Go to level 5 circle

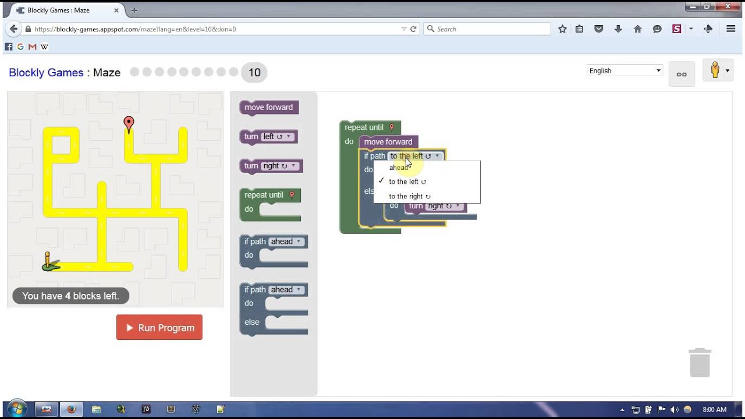tap(184, 72)
